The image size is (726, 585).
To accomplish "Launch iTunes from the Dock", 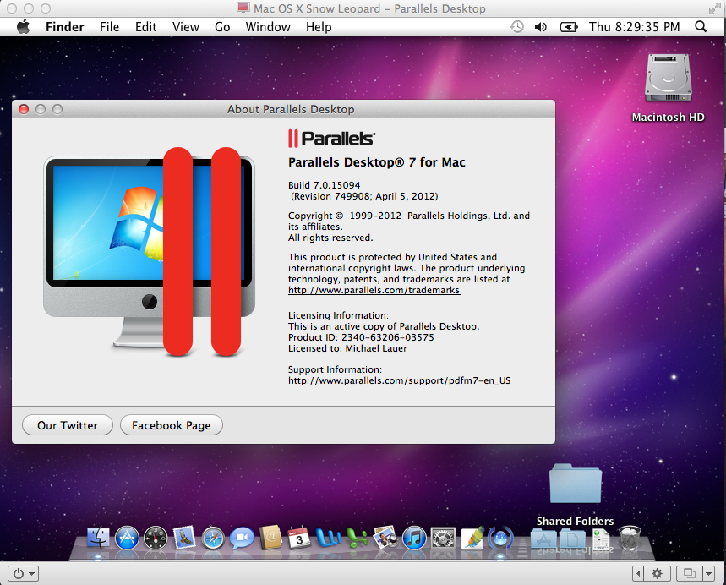I will tap(414, 539).
